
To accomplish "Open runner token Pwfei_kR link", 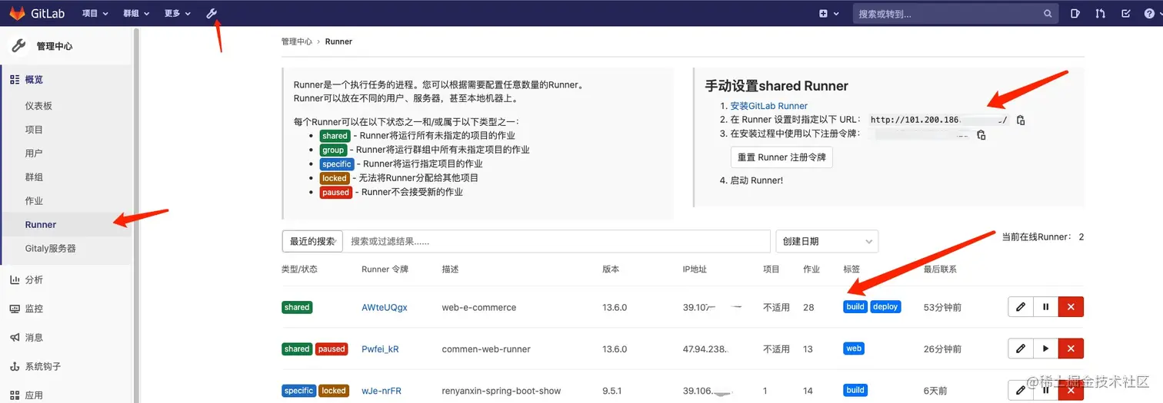I will coord(380,349).
